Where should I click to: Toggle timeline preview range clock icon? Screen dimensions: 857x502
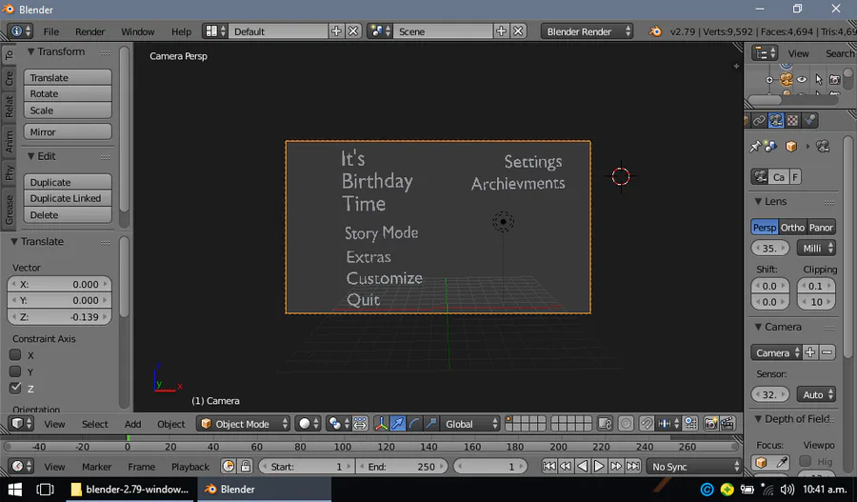229,467
